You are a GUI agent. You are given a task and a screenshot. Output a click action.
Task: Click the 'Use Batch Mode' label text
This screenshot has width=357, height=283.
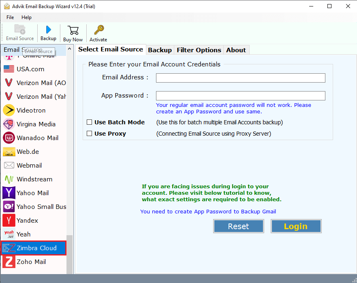(x=120, y=122)
